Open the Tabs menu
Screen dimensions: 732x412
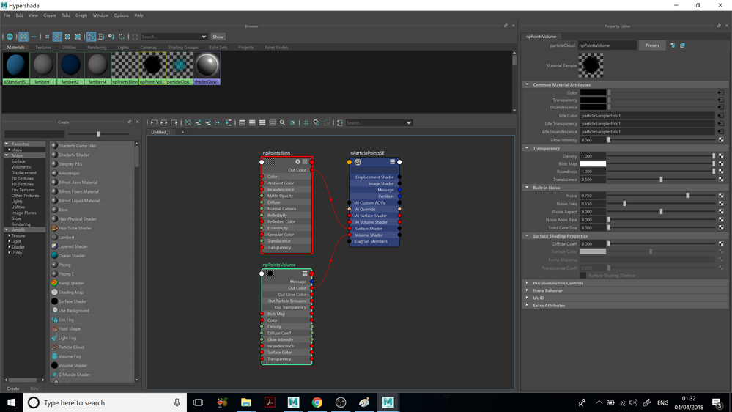coord(66,15)
